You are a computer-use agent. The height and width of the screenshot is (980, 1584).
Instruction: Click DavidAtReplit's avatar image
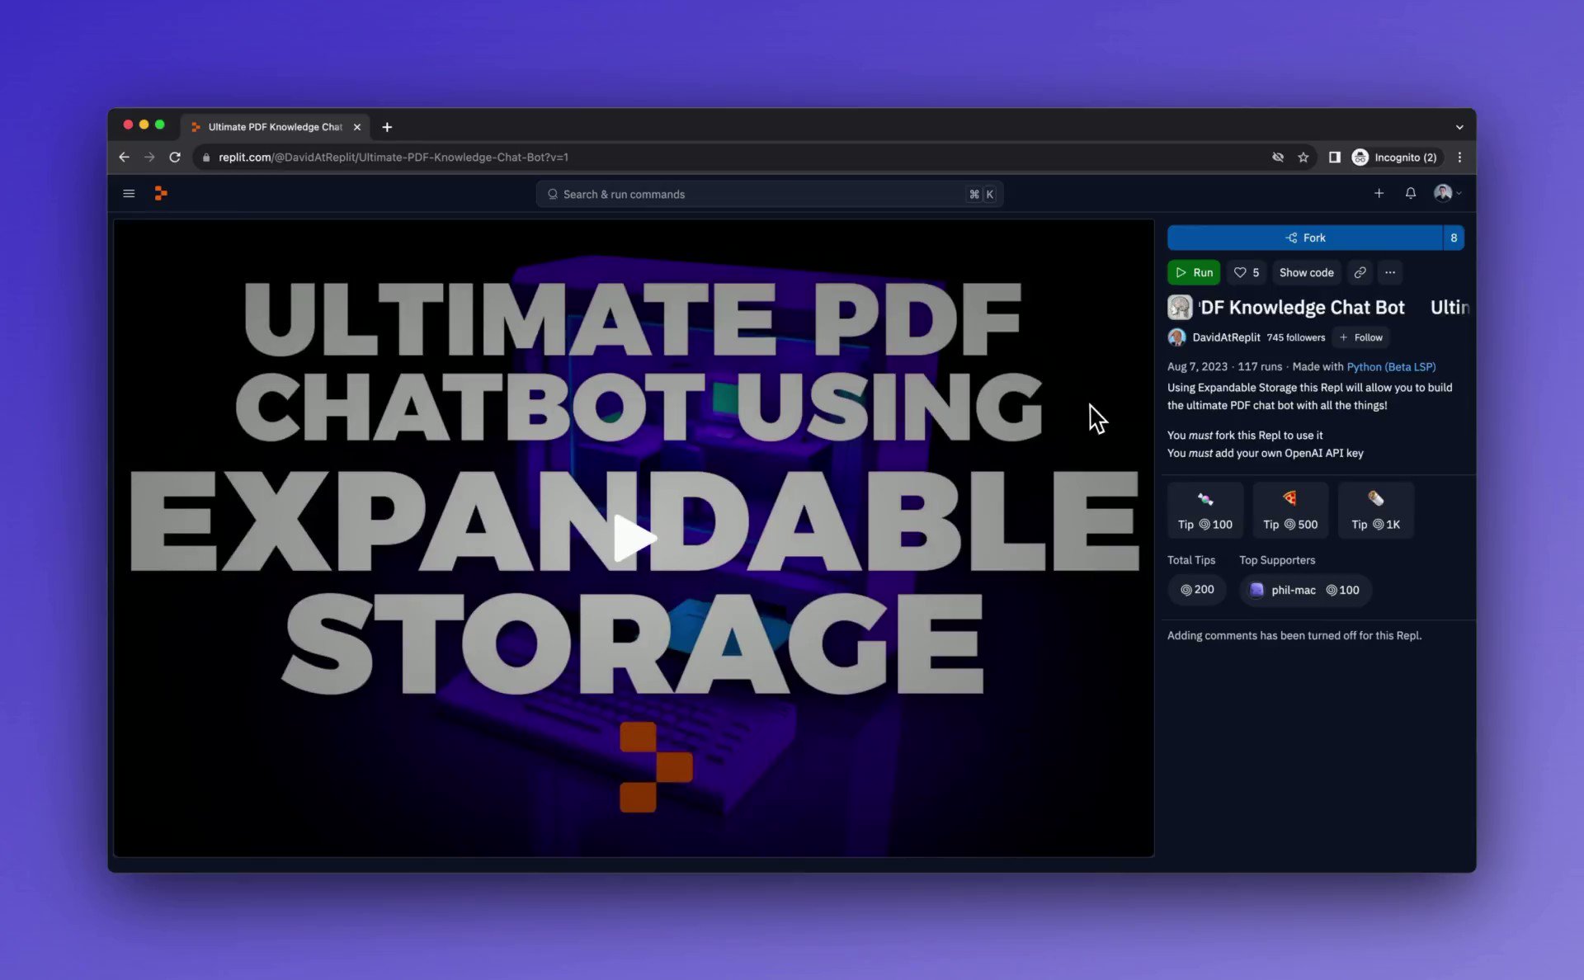[x=1177, y=337]
